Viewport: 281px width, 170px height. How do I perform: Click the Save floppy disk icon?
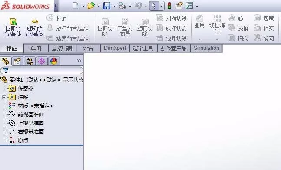(107, 6)
